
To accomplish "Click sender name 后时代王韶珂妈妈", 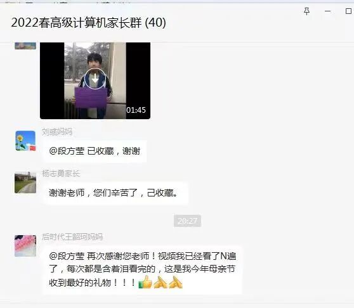I will 72,237.
